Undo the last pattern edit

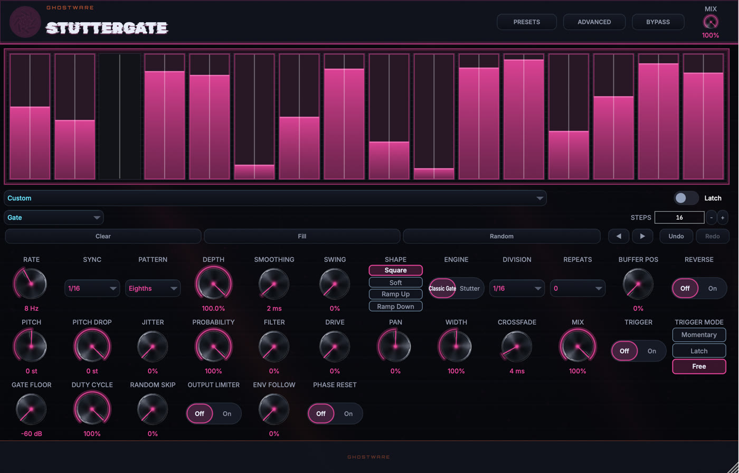point(676,236)
